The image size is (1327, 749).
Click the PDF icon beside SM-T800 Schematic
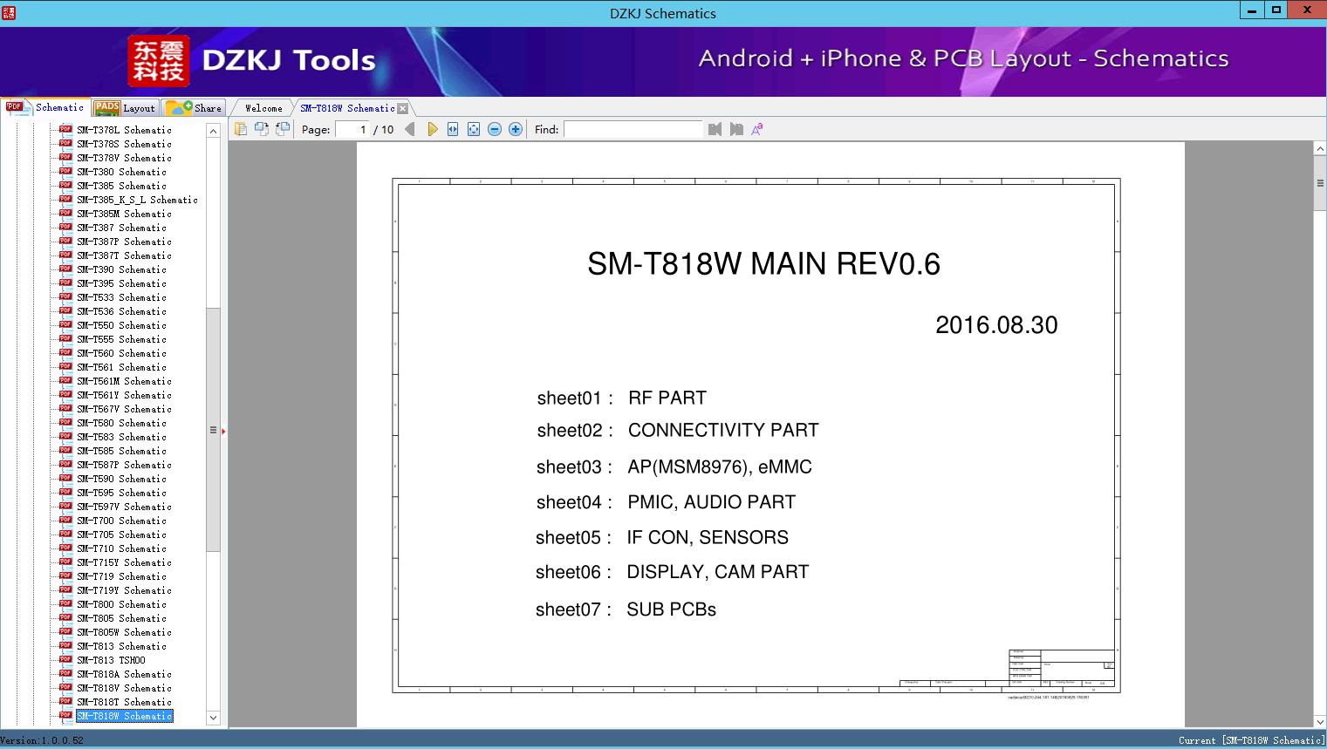65,604
